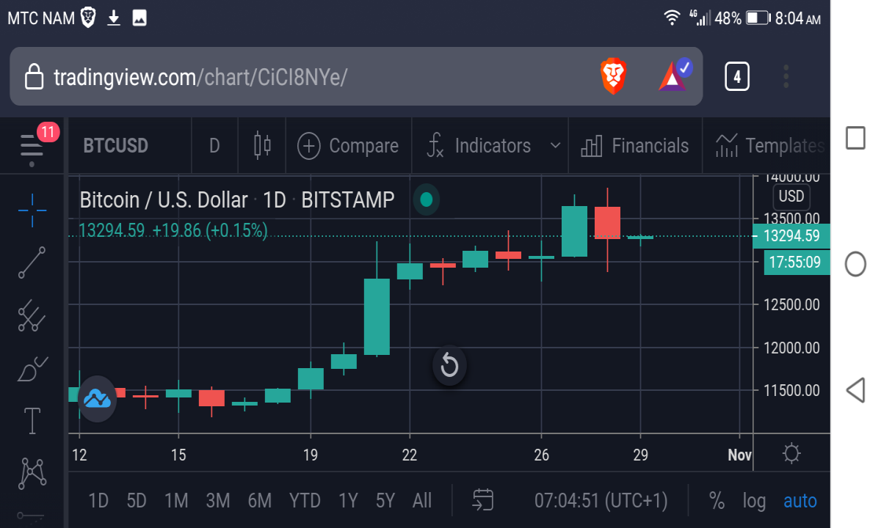Click the Compare plus icon button
The height and width of the screenshot is (528, 881).
click(309, 146)
